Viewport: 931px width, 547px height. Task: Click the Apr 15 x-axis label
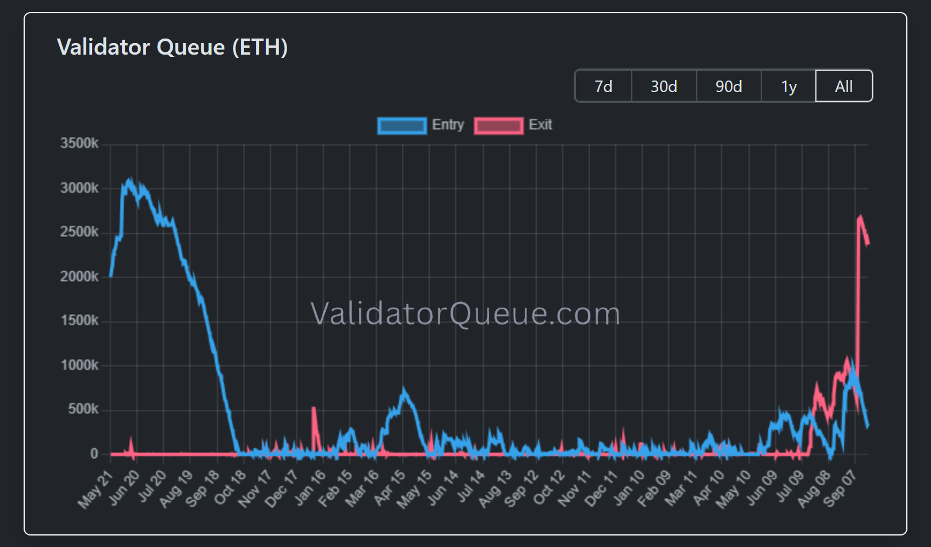(x=390, y=488)
